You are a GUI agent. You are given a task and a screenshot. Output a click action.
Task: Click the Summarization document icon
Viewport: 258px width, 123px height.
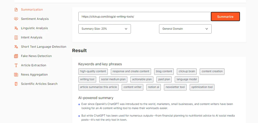16,10
